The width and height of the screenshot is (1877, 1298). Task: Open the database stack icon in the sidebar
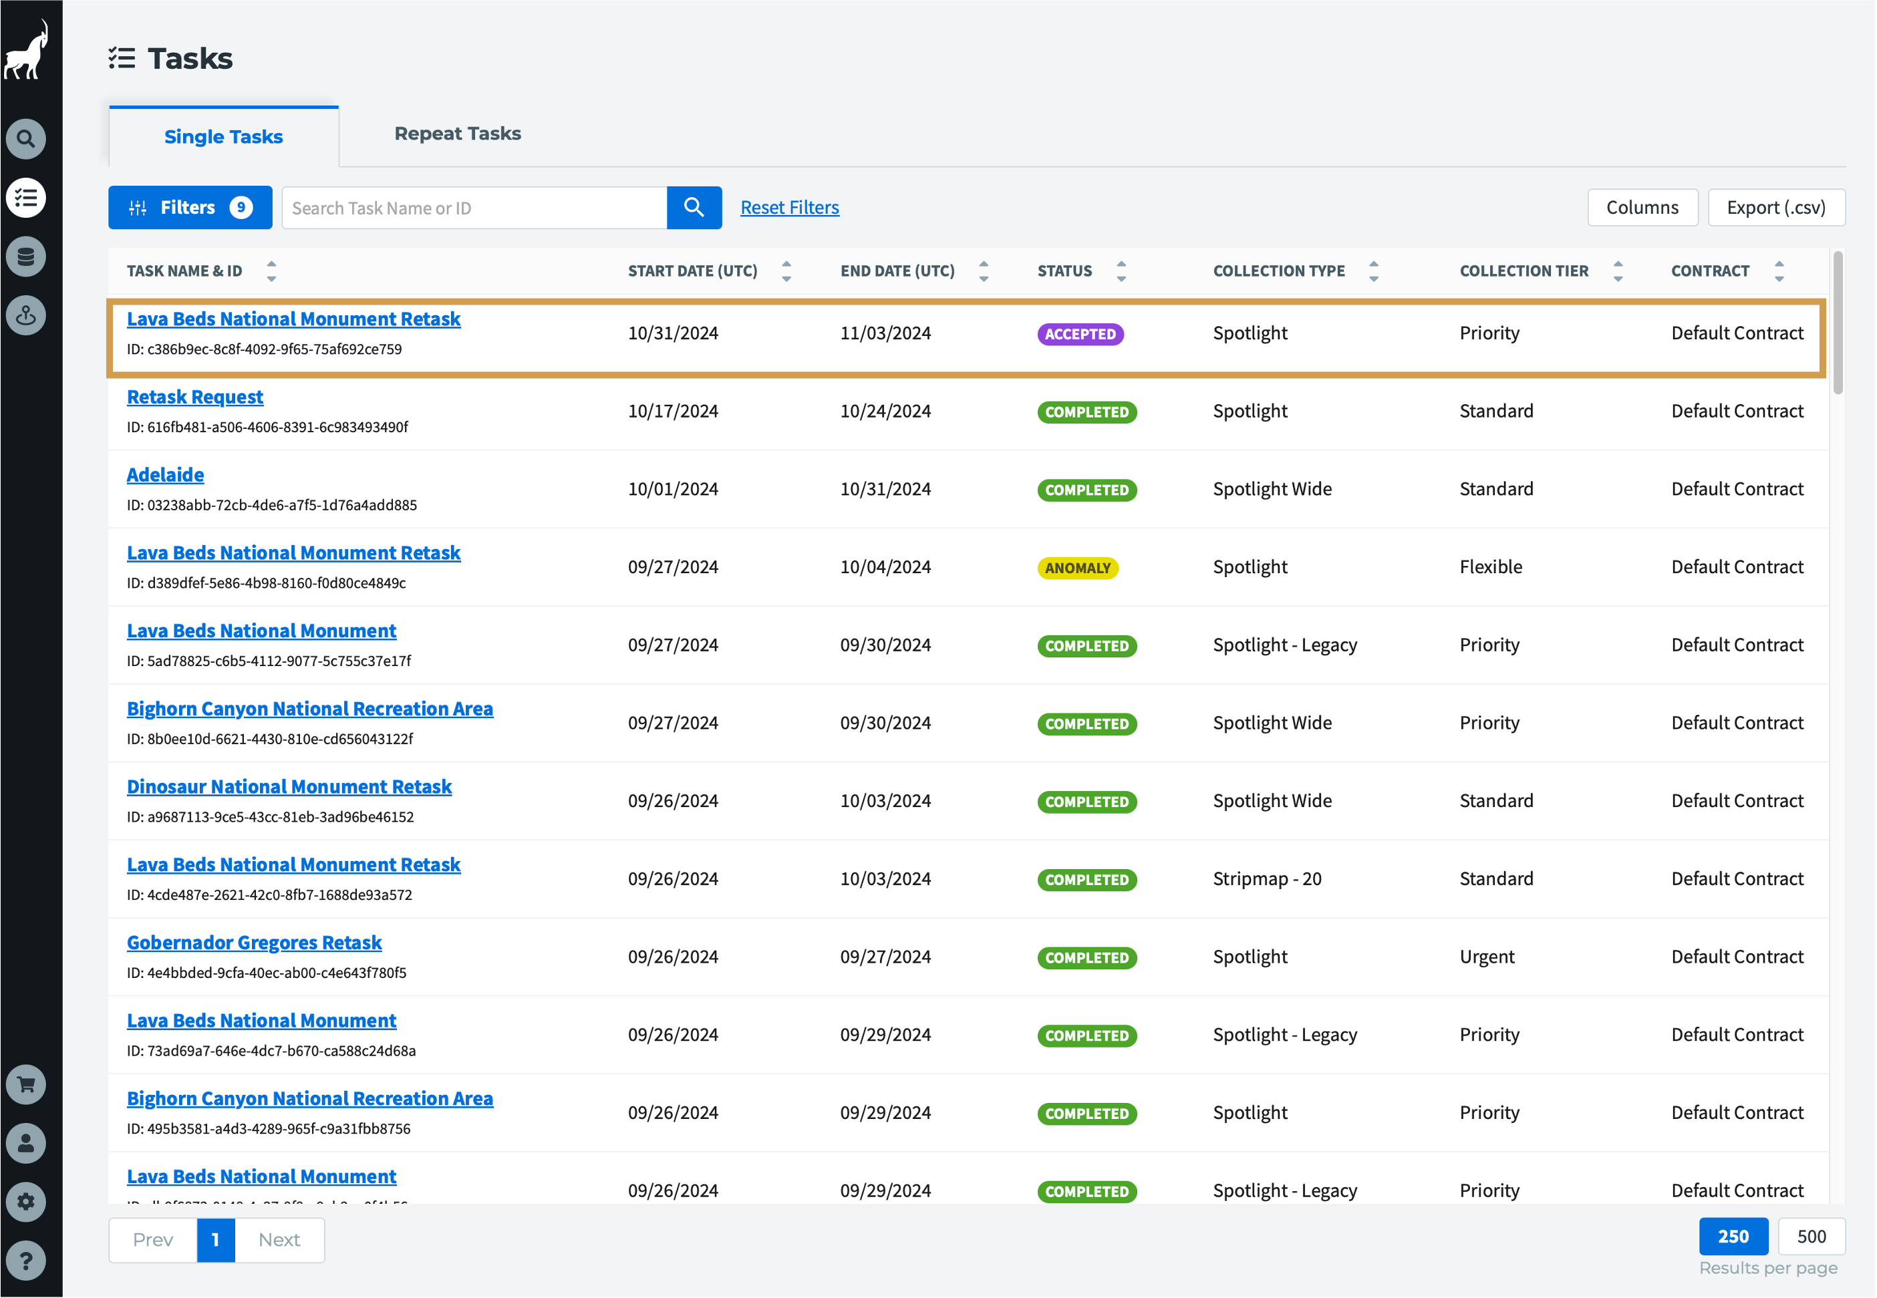[x=26, y=257]
